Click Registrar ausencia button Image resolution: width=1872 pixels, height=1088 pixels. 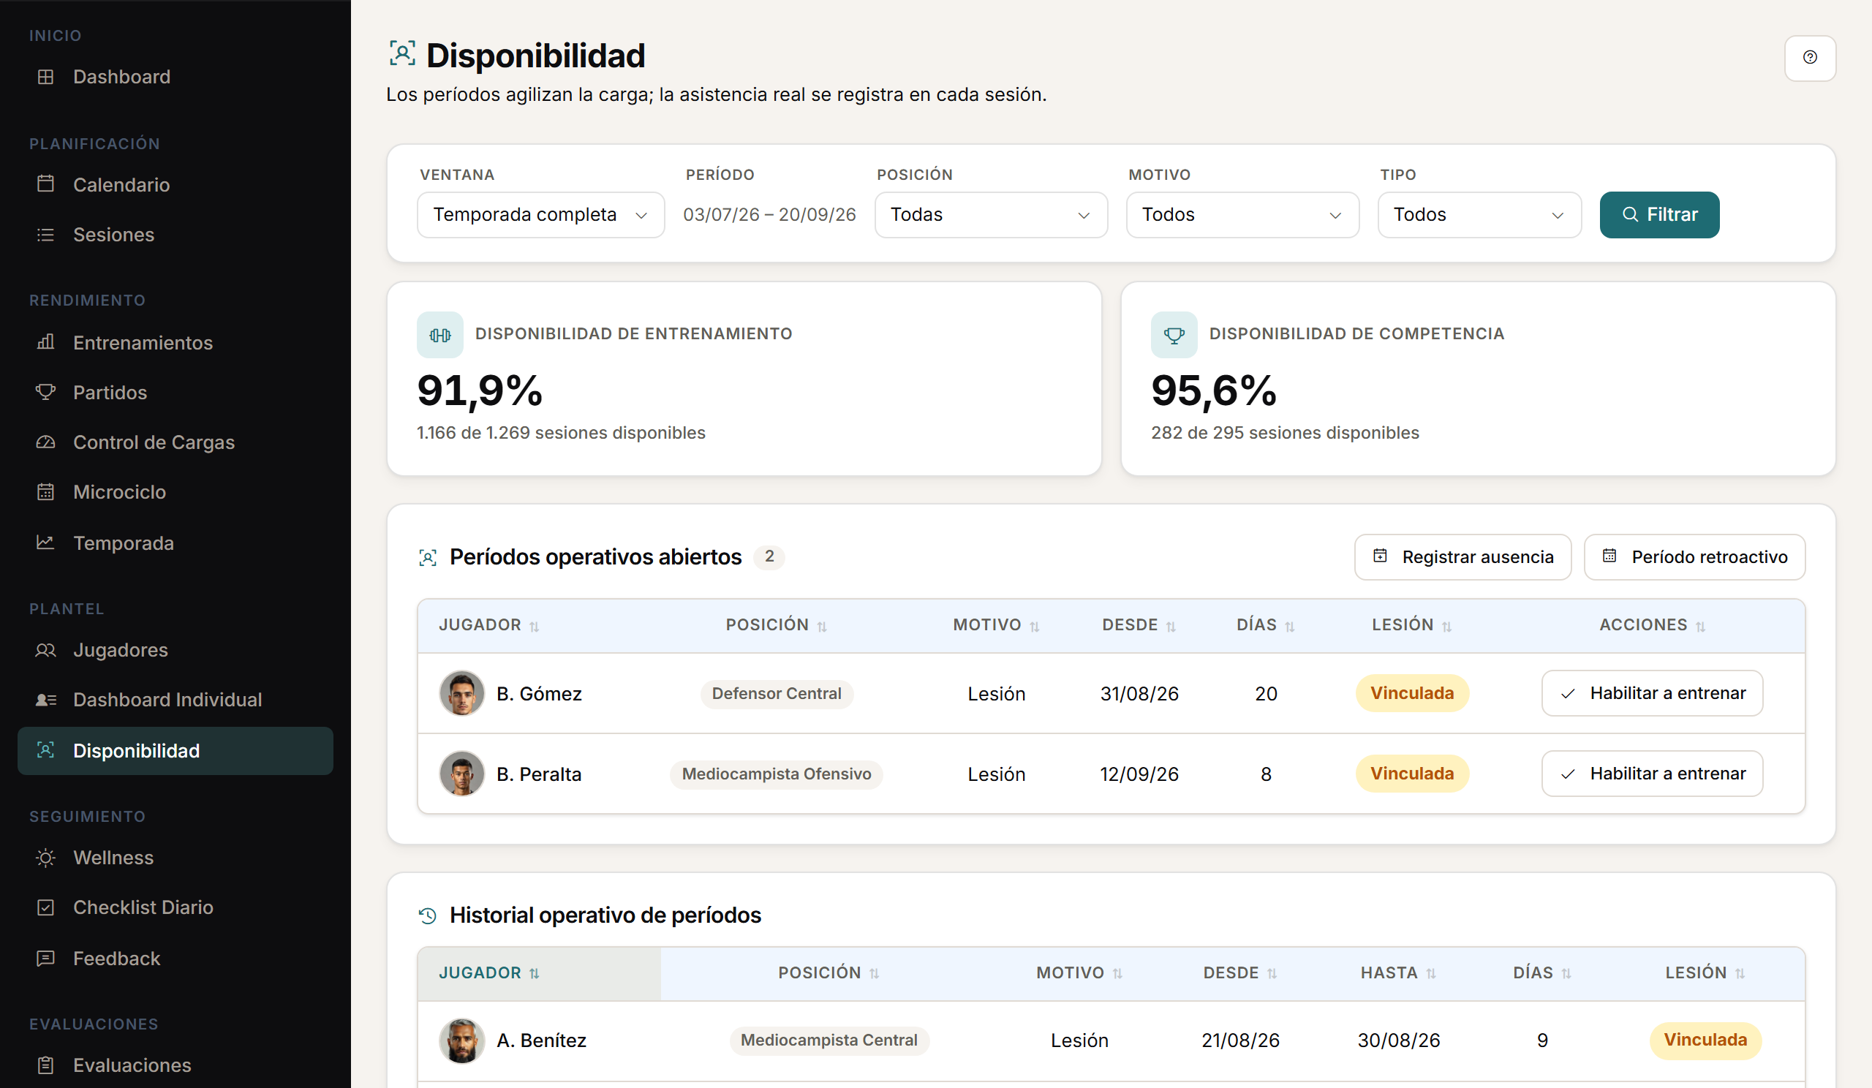pos(1462,557)
